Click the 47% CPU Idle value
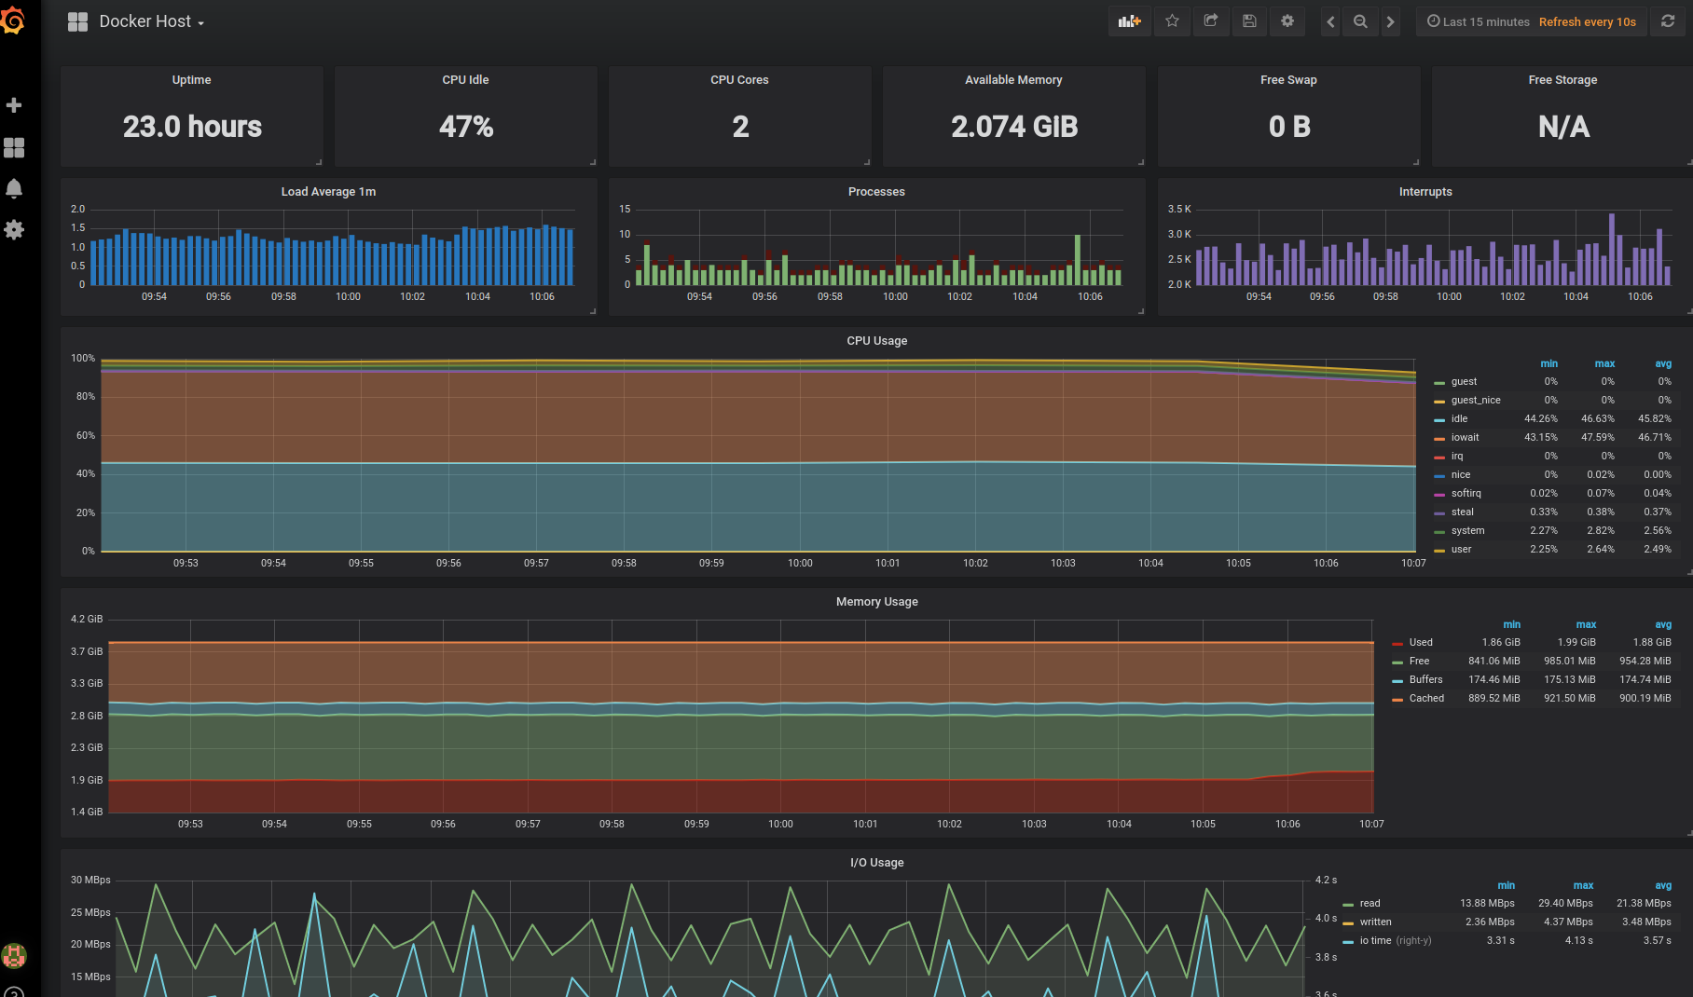The height and width of the screenshot is (997, 1693). (466, 127)
